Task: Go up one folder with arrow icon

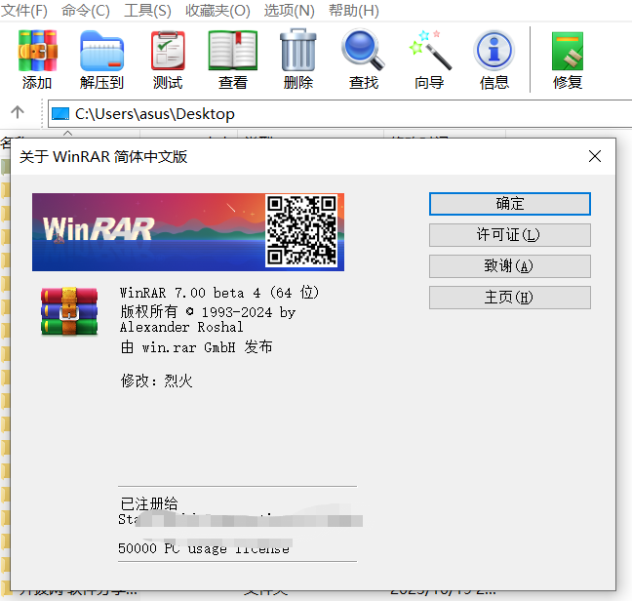Action: click(18, 112)
